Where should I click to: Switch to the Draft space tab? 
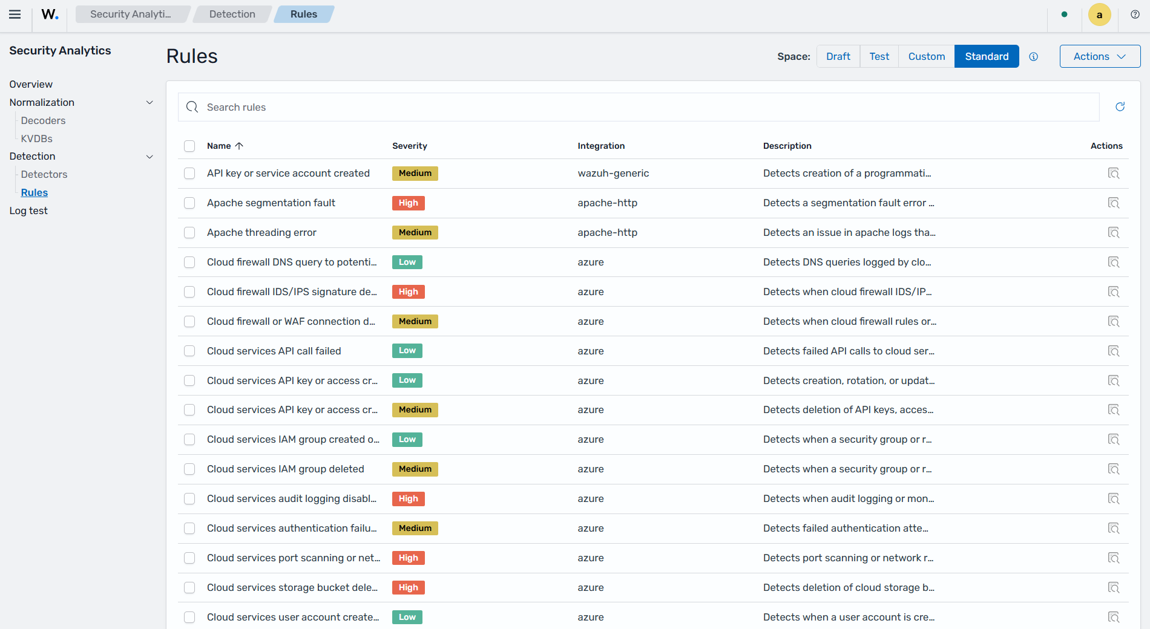pos(838,56)
